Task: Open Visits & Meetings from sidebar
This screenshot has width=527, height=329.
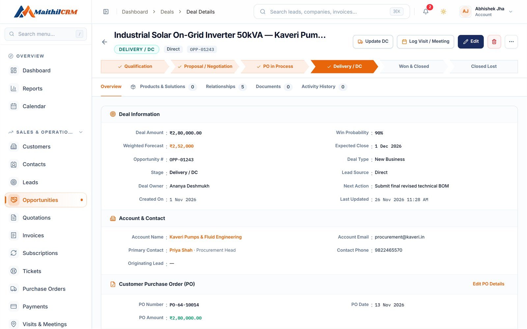Action: point(46,324)
